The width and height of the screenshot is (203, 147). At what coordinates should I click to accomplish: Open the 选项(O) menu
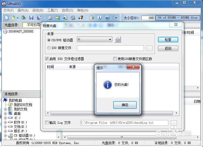(x=67, y=10)
